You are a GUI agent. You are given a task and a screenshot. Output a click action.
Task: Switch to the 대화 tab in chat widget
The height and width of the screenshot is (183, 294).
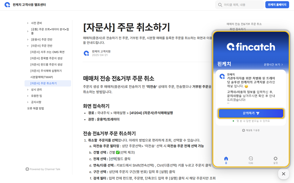[251, 160]
